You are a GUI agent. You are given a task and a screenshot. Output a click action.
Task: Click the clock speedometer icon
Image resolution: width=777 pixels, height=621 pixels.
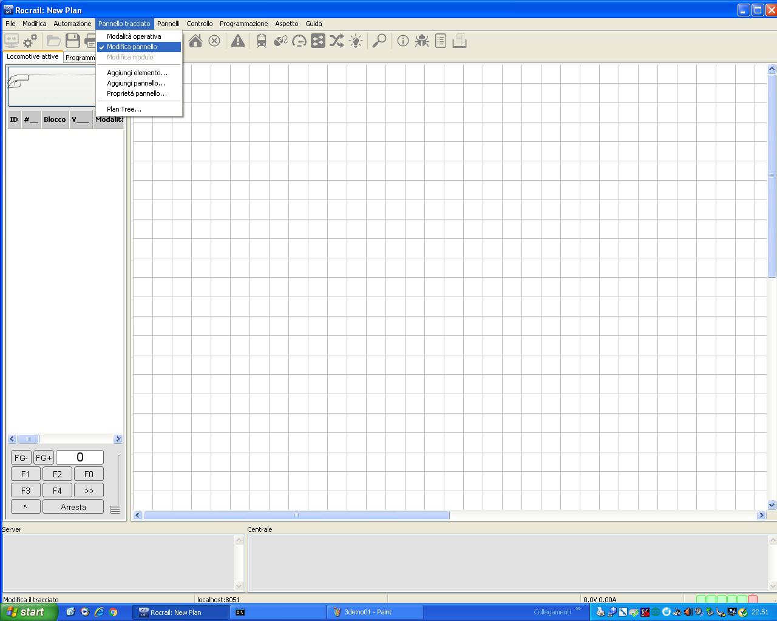299,41
